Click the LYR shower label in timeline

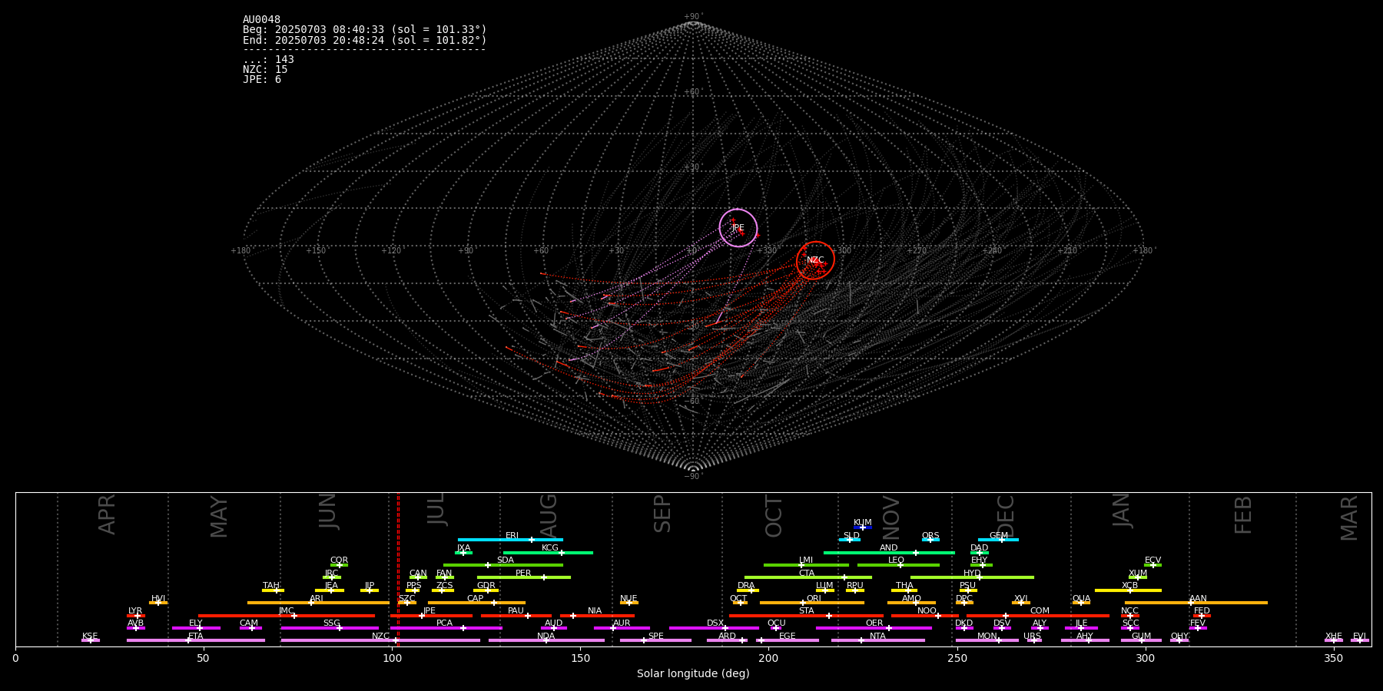point(135,611)
